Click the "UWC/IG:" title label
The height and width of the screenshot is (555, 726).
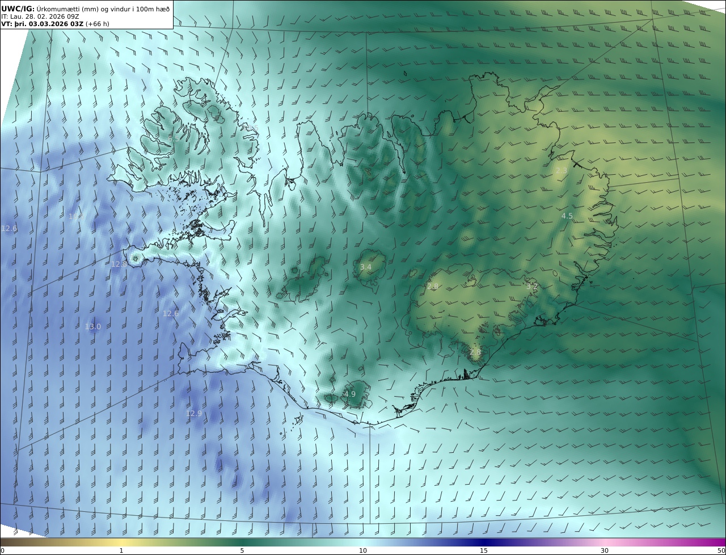coord(18,9)
